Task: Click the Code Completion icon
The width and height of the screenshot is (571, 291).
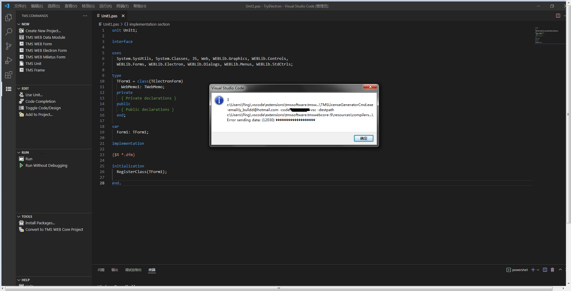Action: point(21,101)
